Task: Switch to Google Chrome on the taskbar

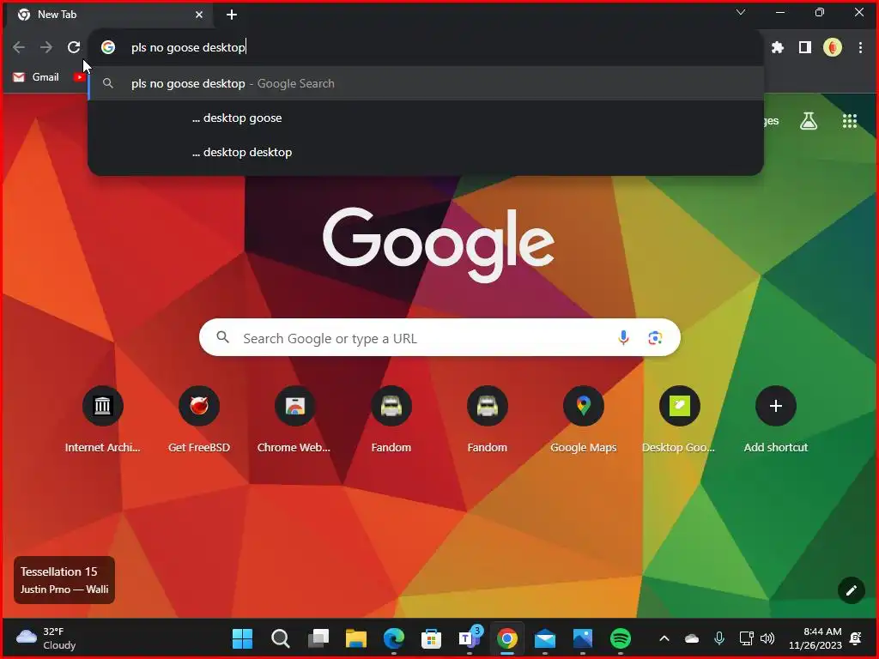Action: (506, 638)
